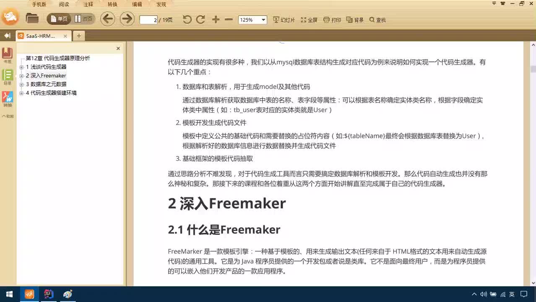This screenshot has width=536, height=302.
Task: Open the network icon in system tray
Action: (x=503, y=294)
